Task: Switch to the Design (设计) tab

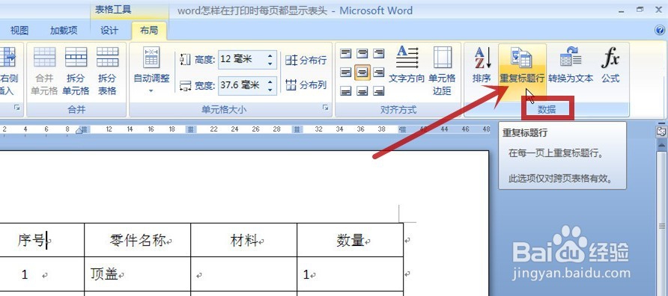Action: 109,30
